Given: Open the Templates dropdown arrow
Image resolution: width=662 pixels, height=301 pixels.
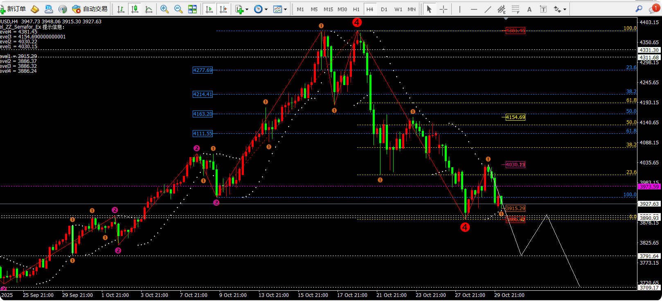Looking at the screenshot, I should click(x=285, y=9).
